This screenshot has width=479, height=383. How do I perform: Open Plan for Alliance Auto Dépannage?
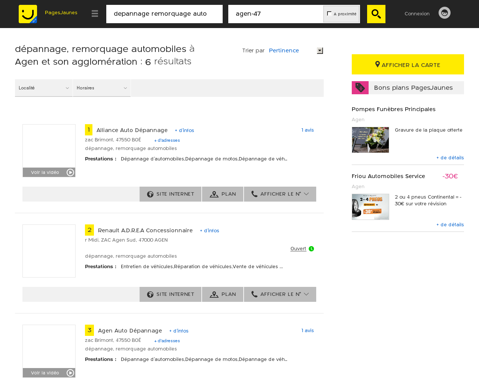pos(223,194)
